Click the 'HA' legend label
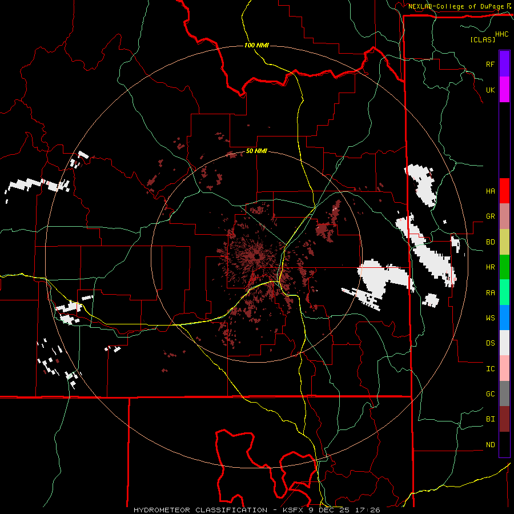This screenshot has width=514, height=514. tap(490, 191)
